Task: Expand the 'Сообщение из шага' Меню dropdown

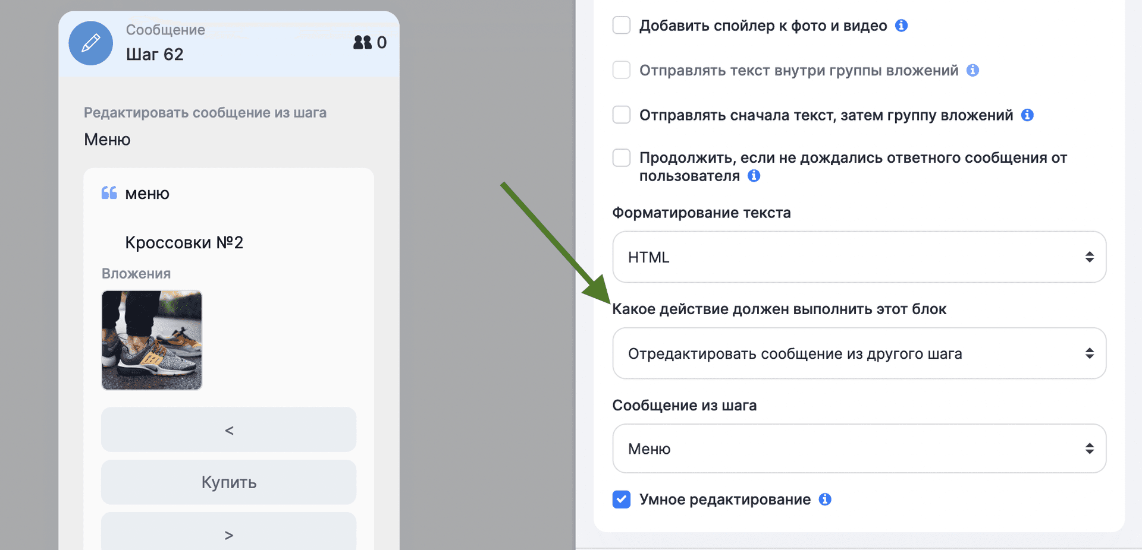Action: pos(859,448)
